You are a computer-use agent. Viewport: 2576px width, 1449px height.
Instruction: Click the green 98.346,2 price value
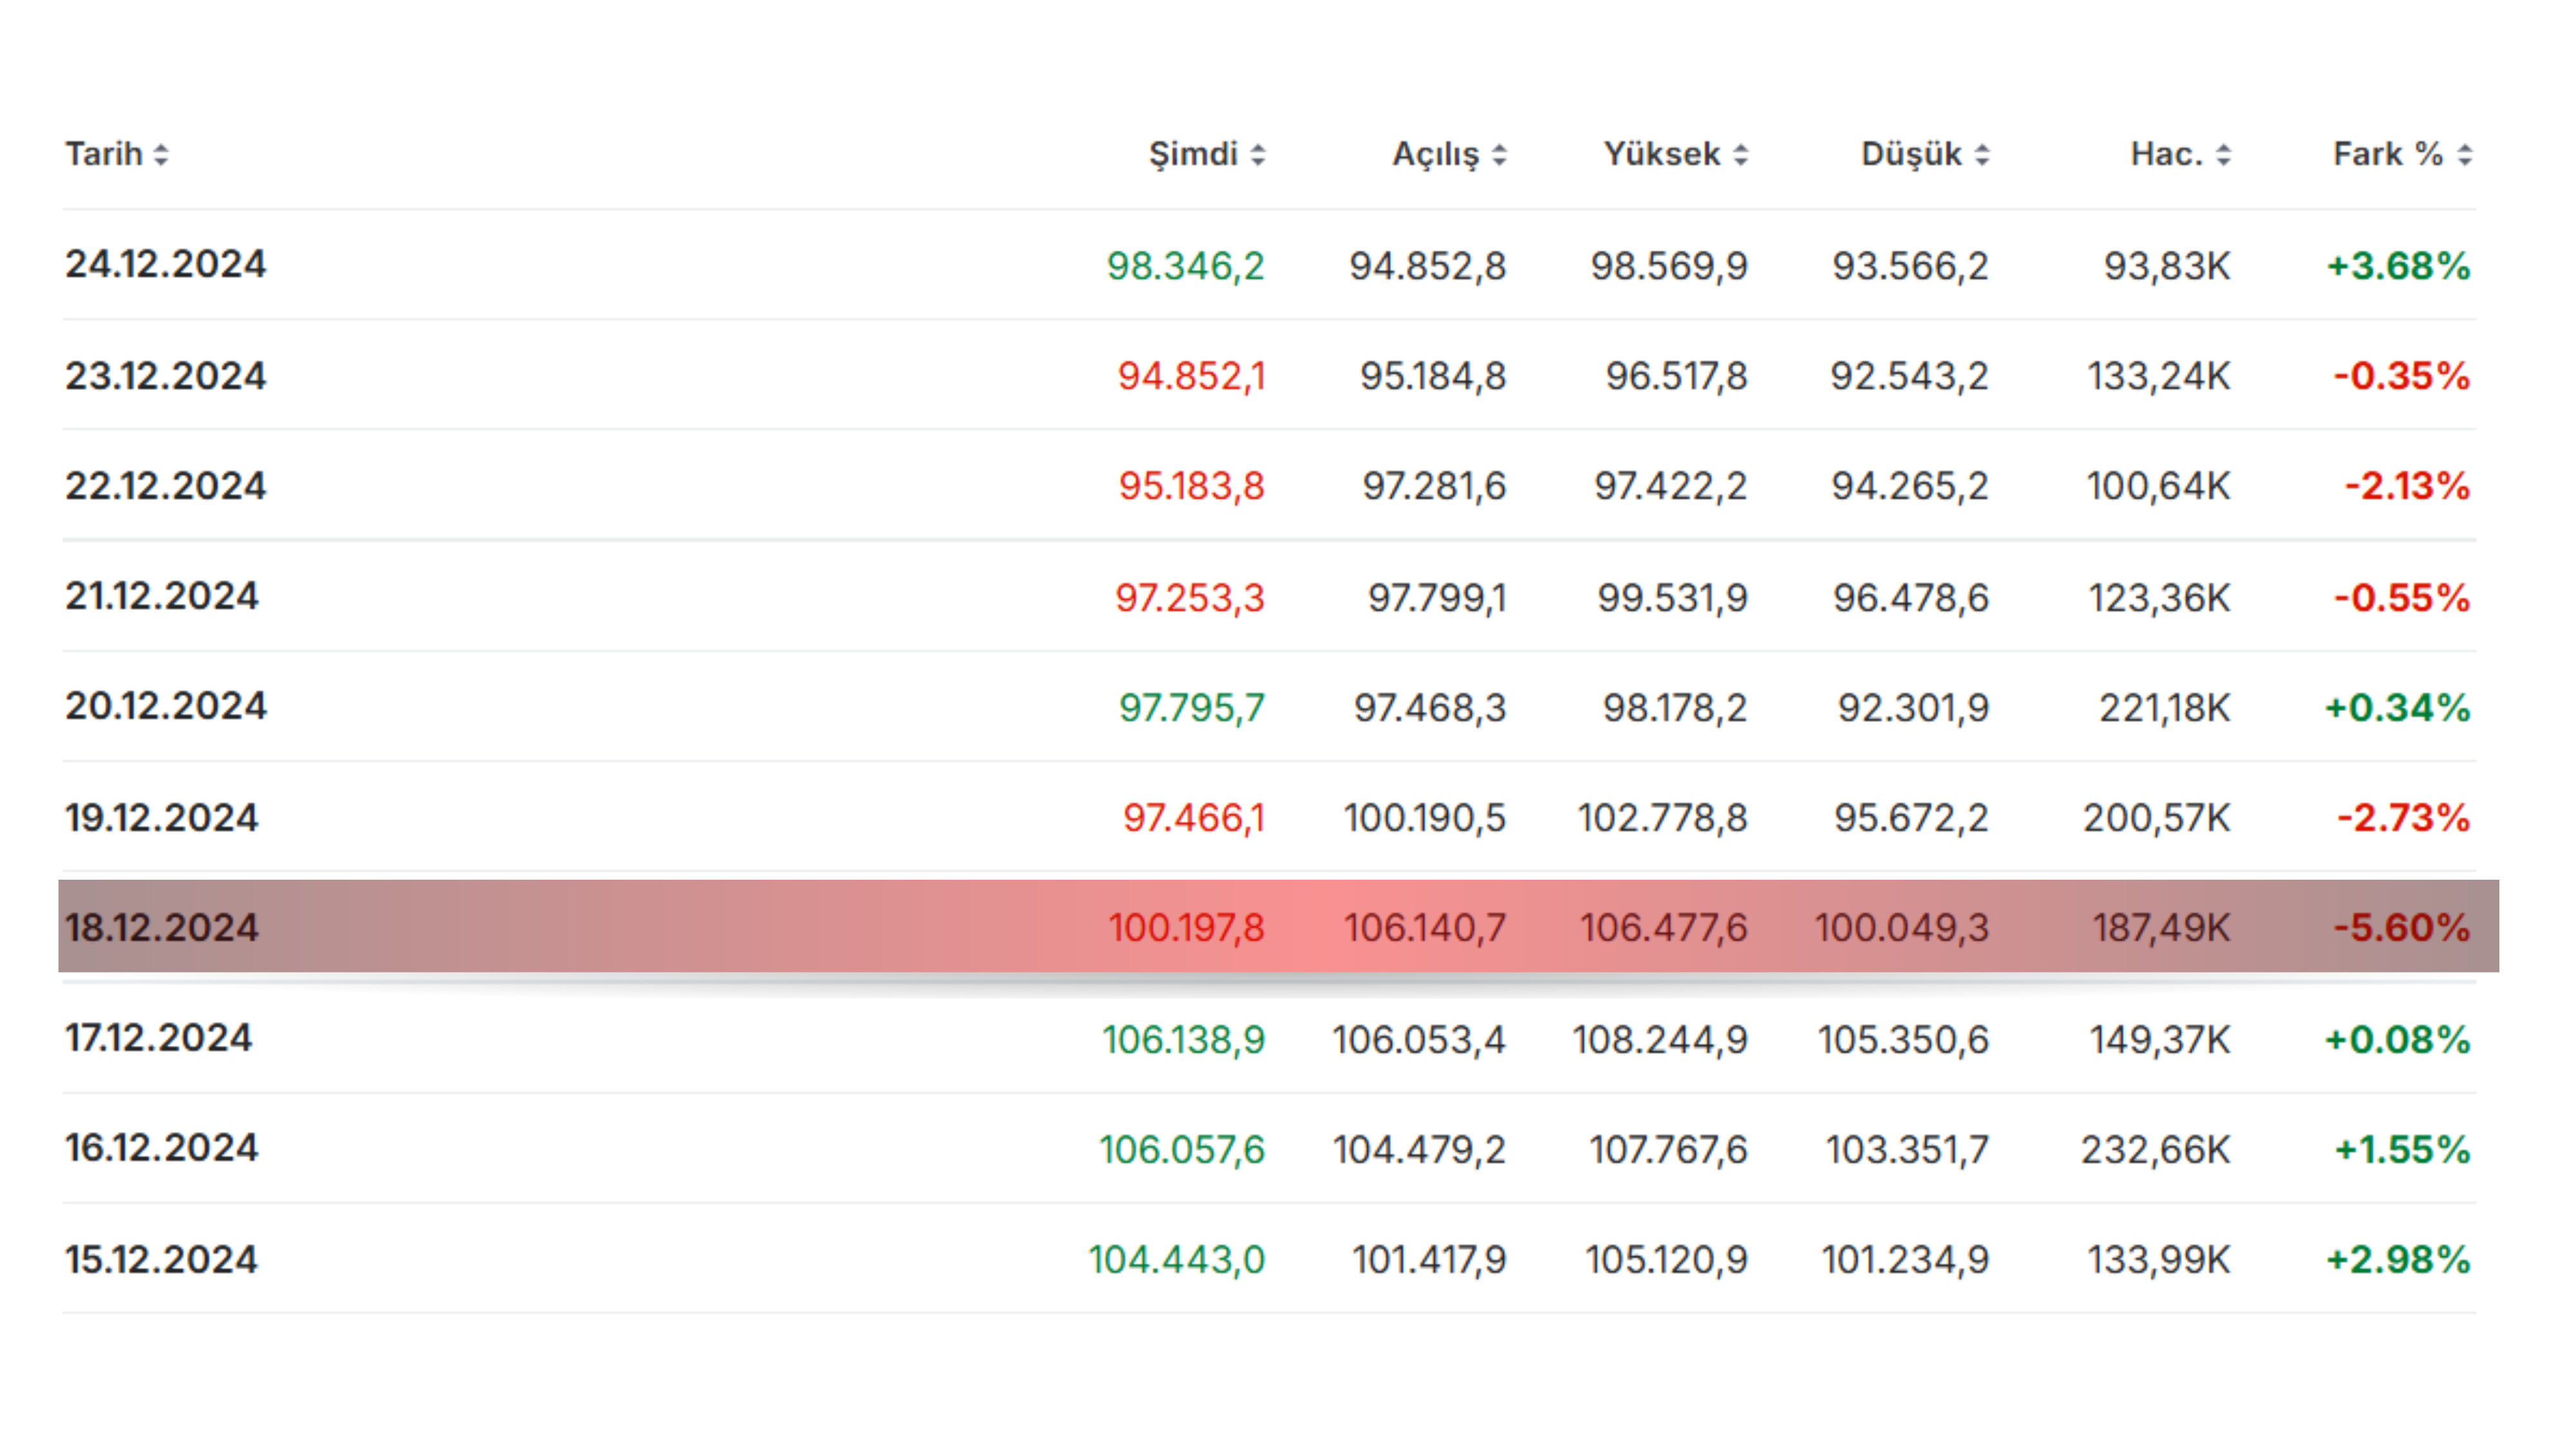click(x=1185, y=266)
